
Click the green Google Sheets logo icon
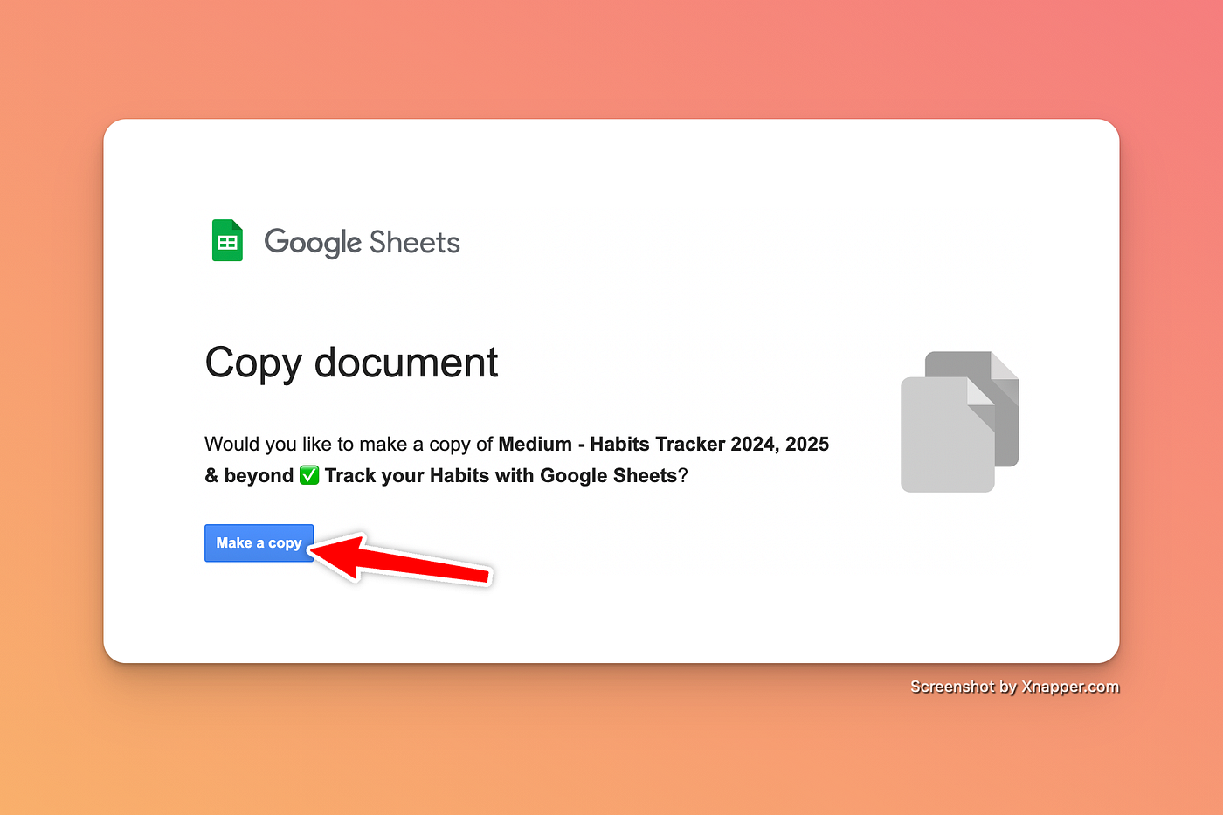[227, 241]
